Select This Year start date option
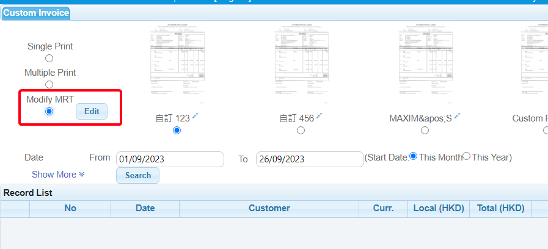The image size is (548, 249). (467, 156)
